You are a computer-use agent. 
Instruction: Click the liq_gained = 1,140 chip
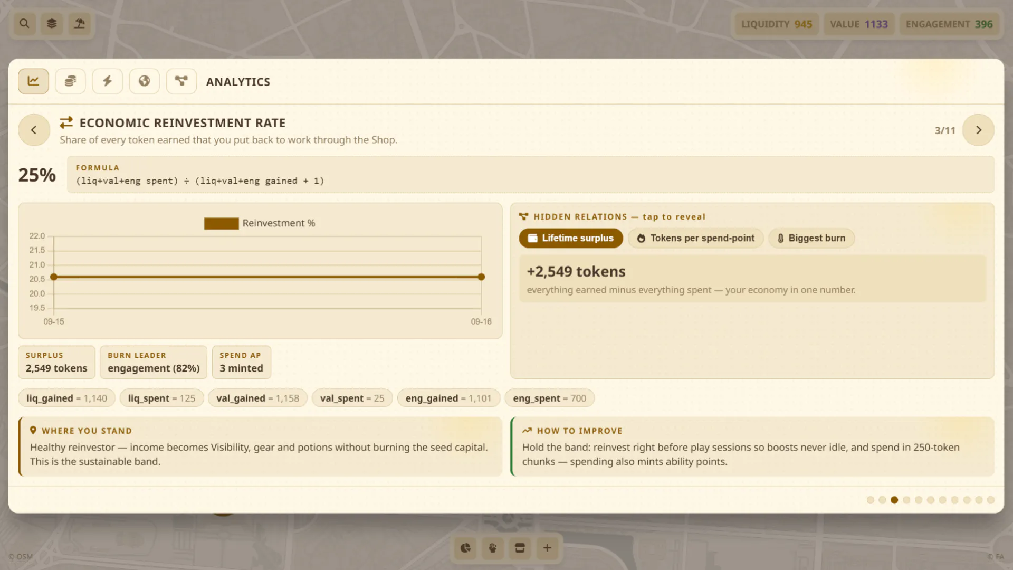click(66, 398)
